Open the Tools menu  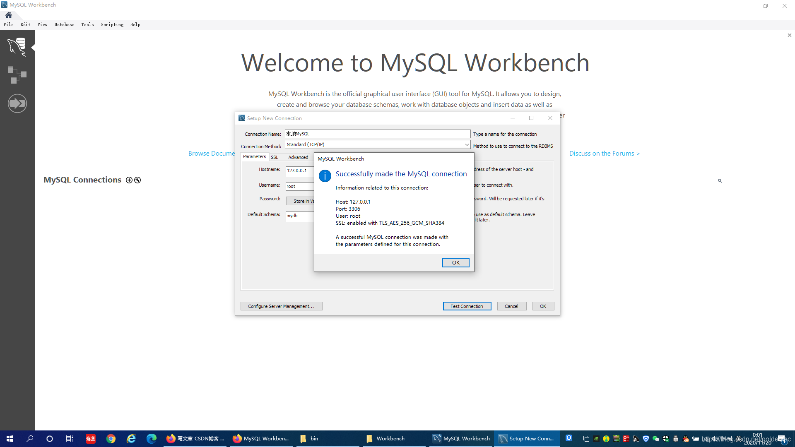coord(87,24)
